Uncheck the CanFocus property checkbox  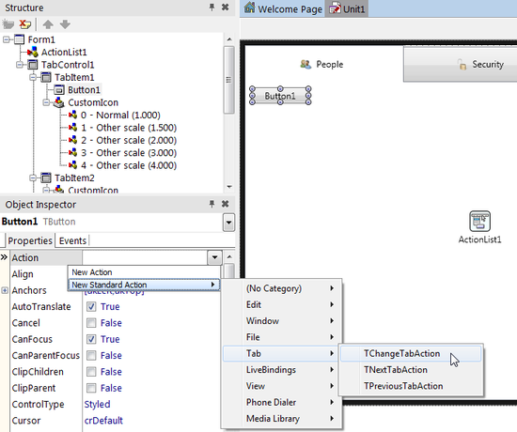(91, 339)
